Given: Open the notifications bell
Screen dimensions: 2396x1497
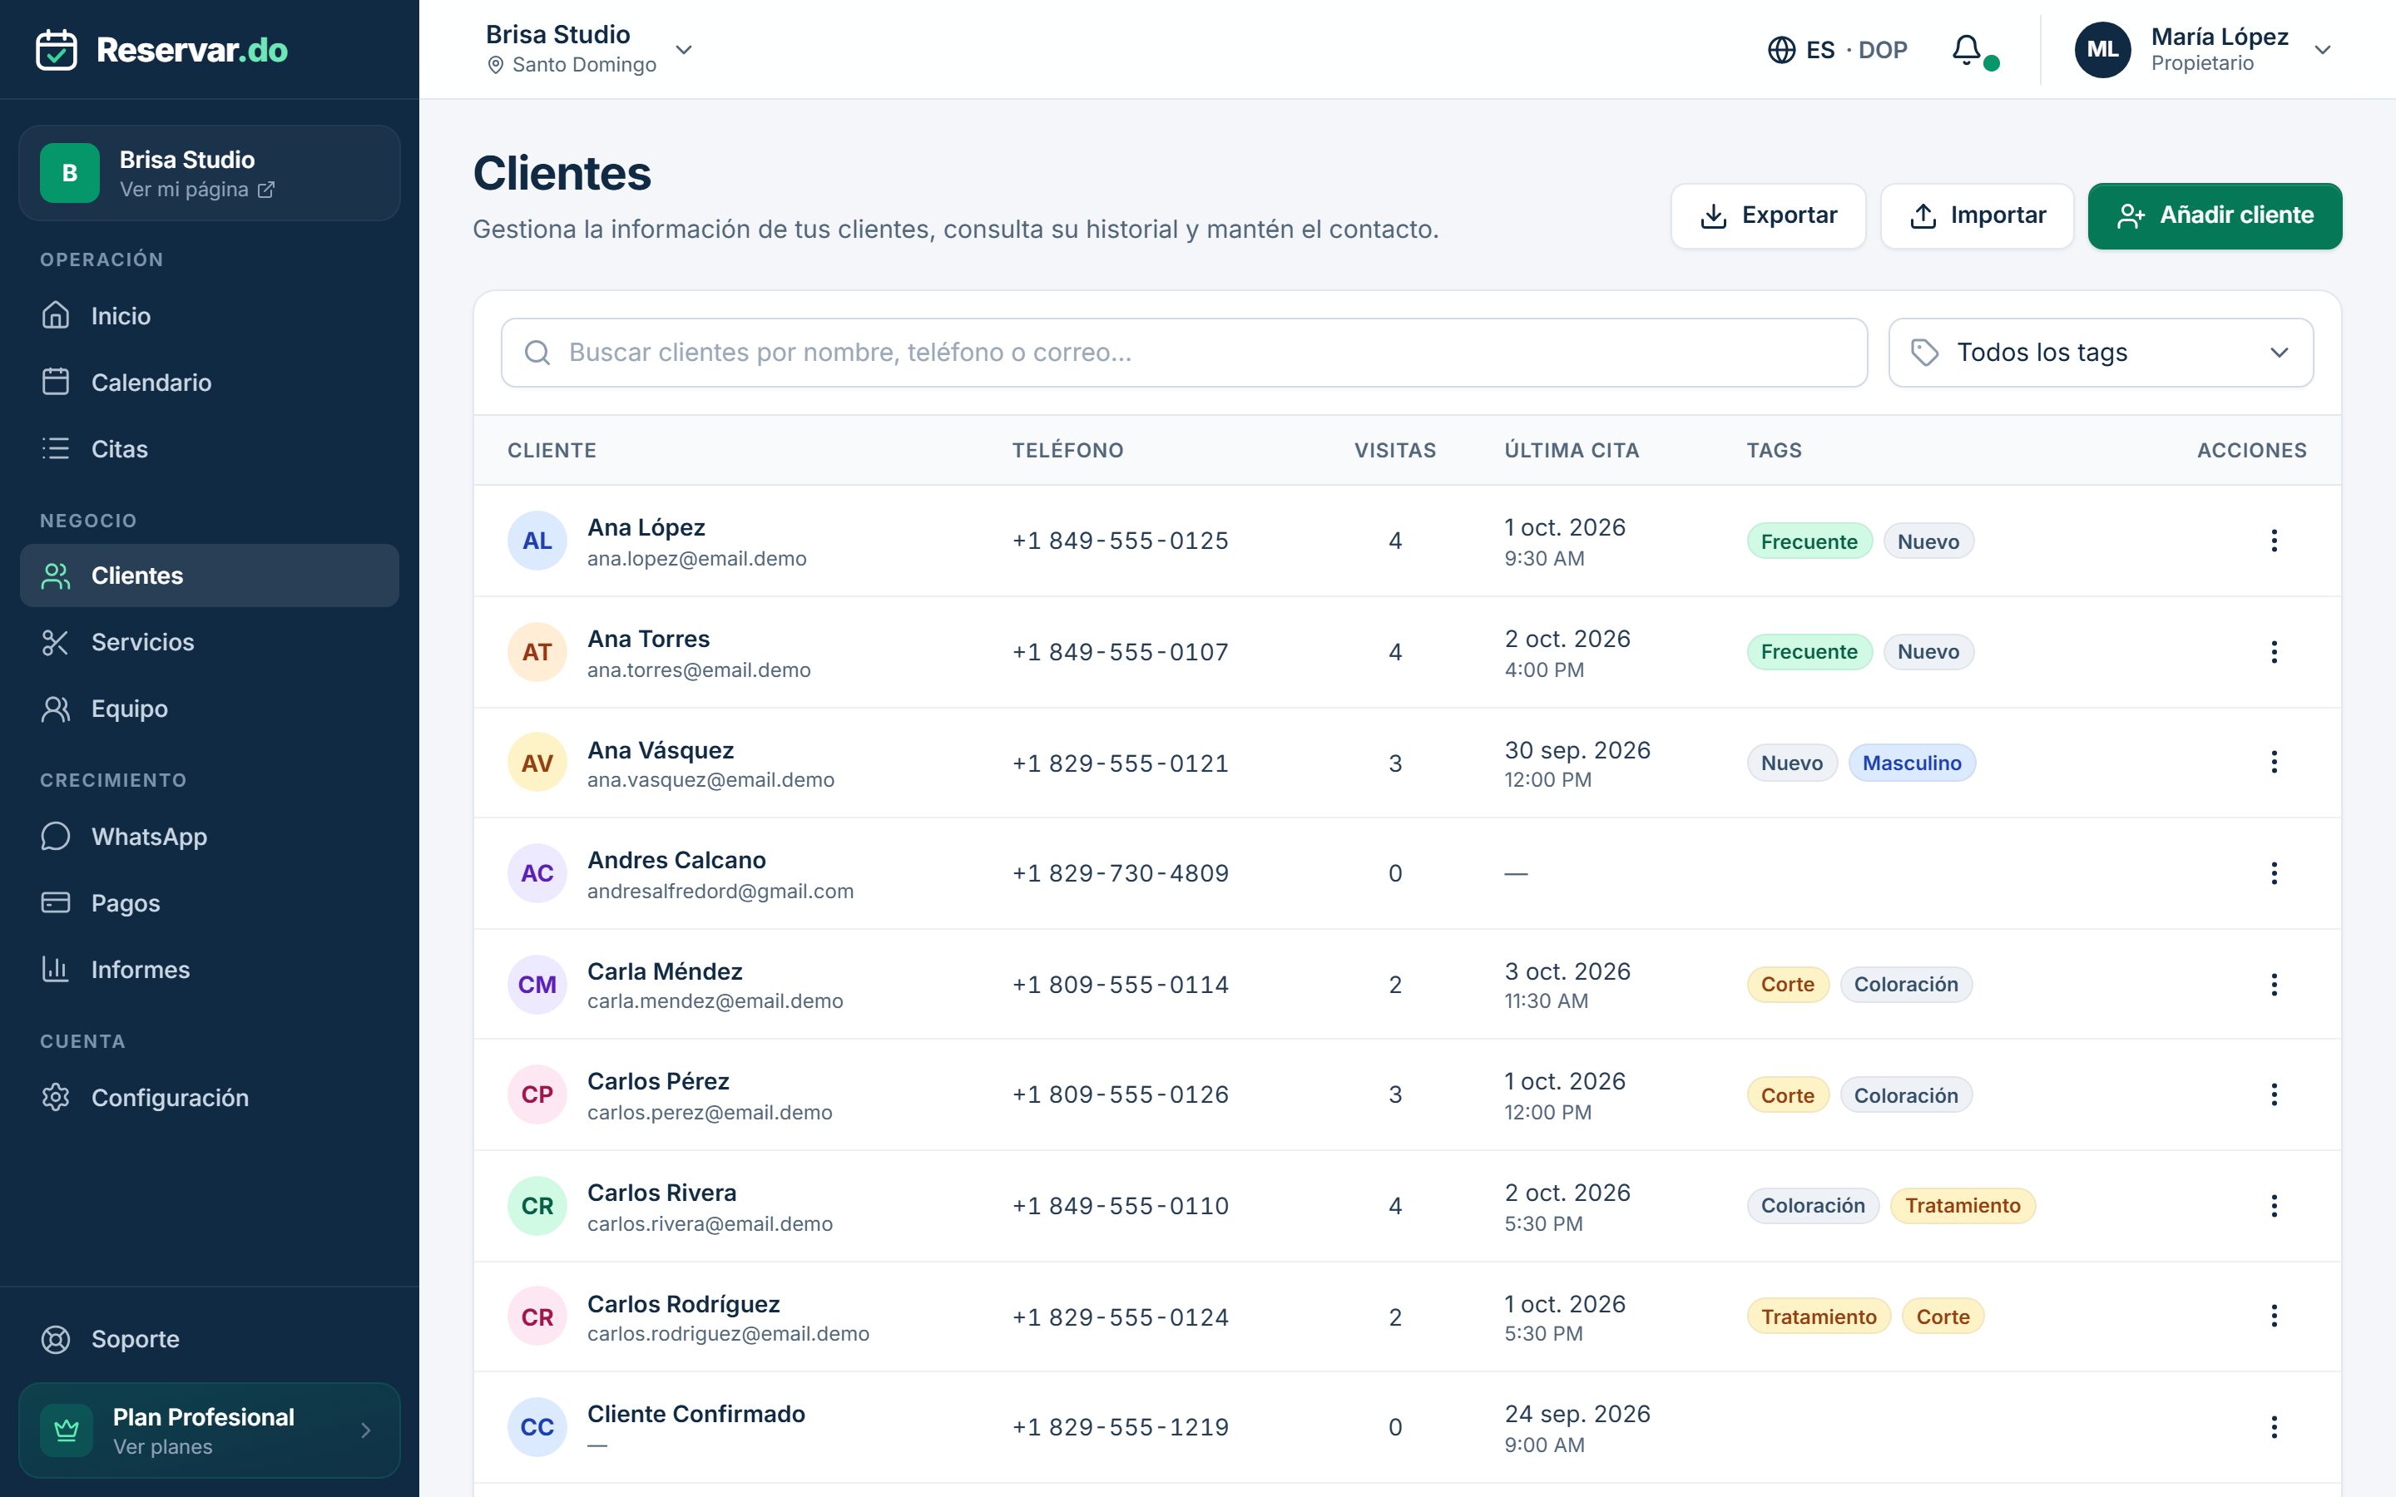Looking at the screenshot, I should (1967, 50).
